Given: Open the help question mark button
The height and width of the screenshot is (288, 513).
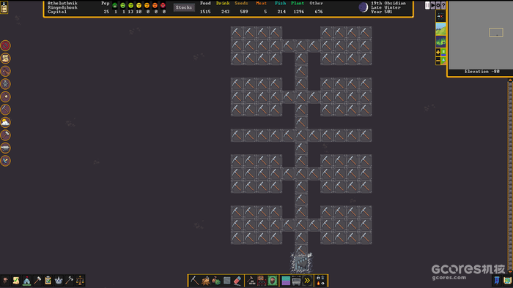Looking at the screenshot, I should pyautogui.click(x=443, y=5).
